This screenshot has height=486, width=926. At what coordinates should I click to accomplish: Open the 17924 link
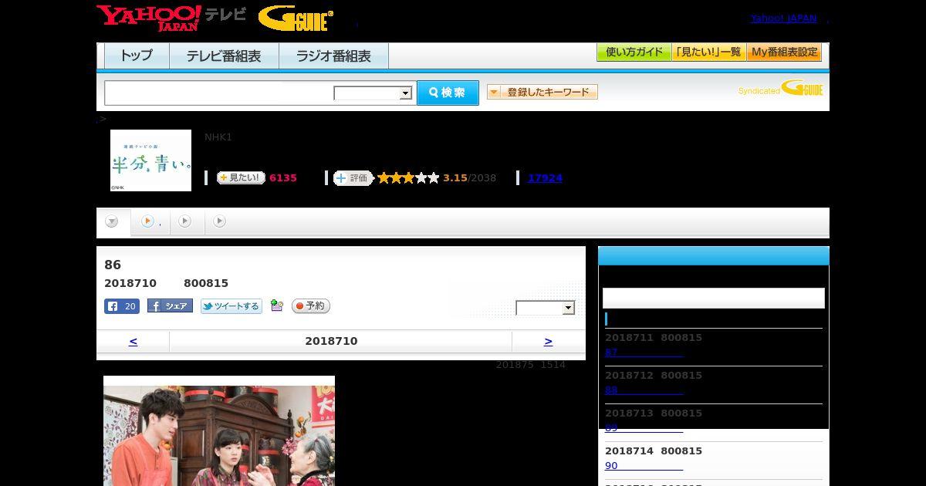tap(545, 178)
